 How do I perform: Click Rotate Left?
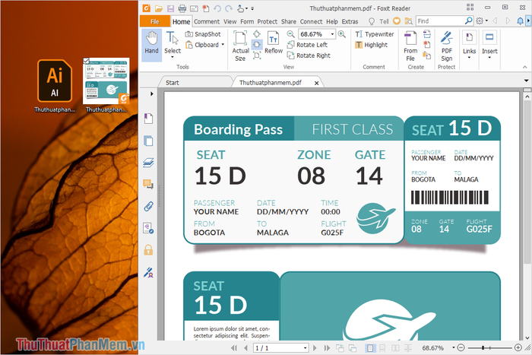pos(307,45)
